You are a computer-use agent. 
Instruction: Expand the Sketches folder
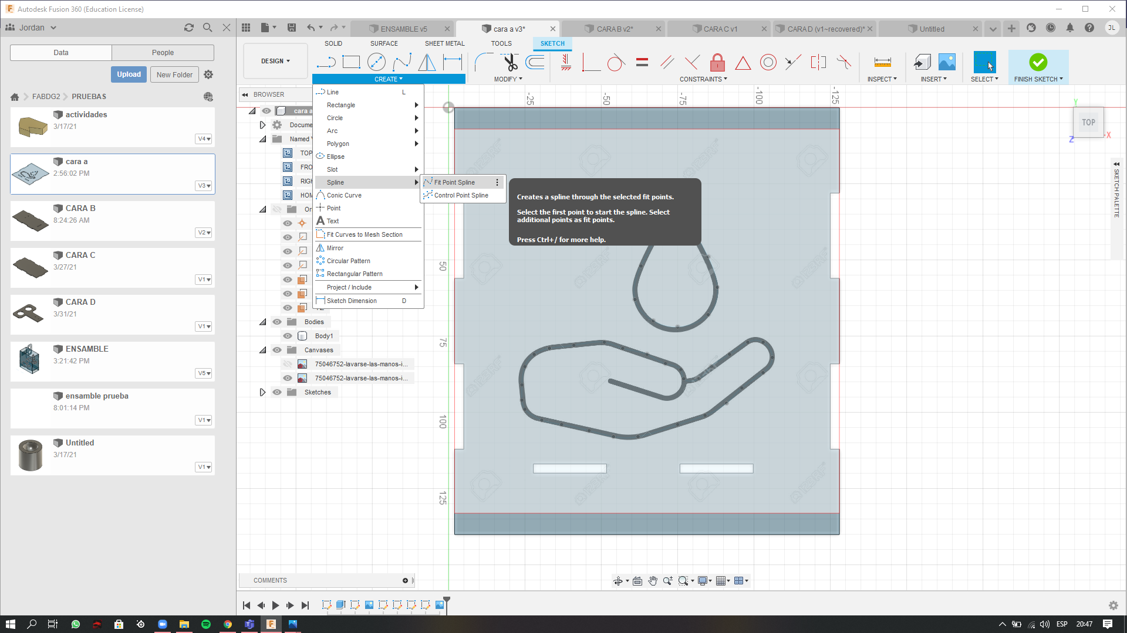click(x=262, y=392)
